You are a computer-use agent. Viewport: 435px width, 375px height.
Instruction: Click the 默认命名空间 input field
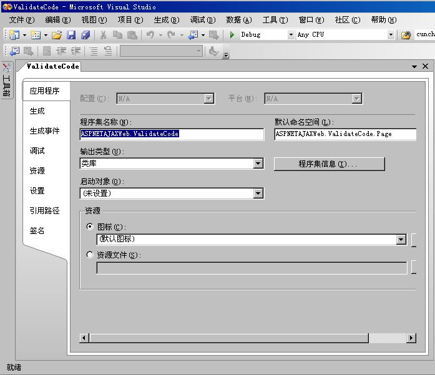pyautogui.click(x=345, y=134)
